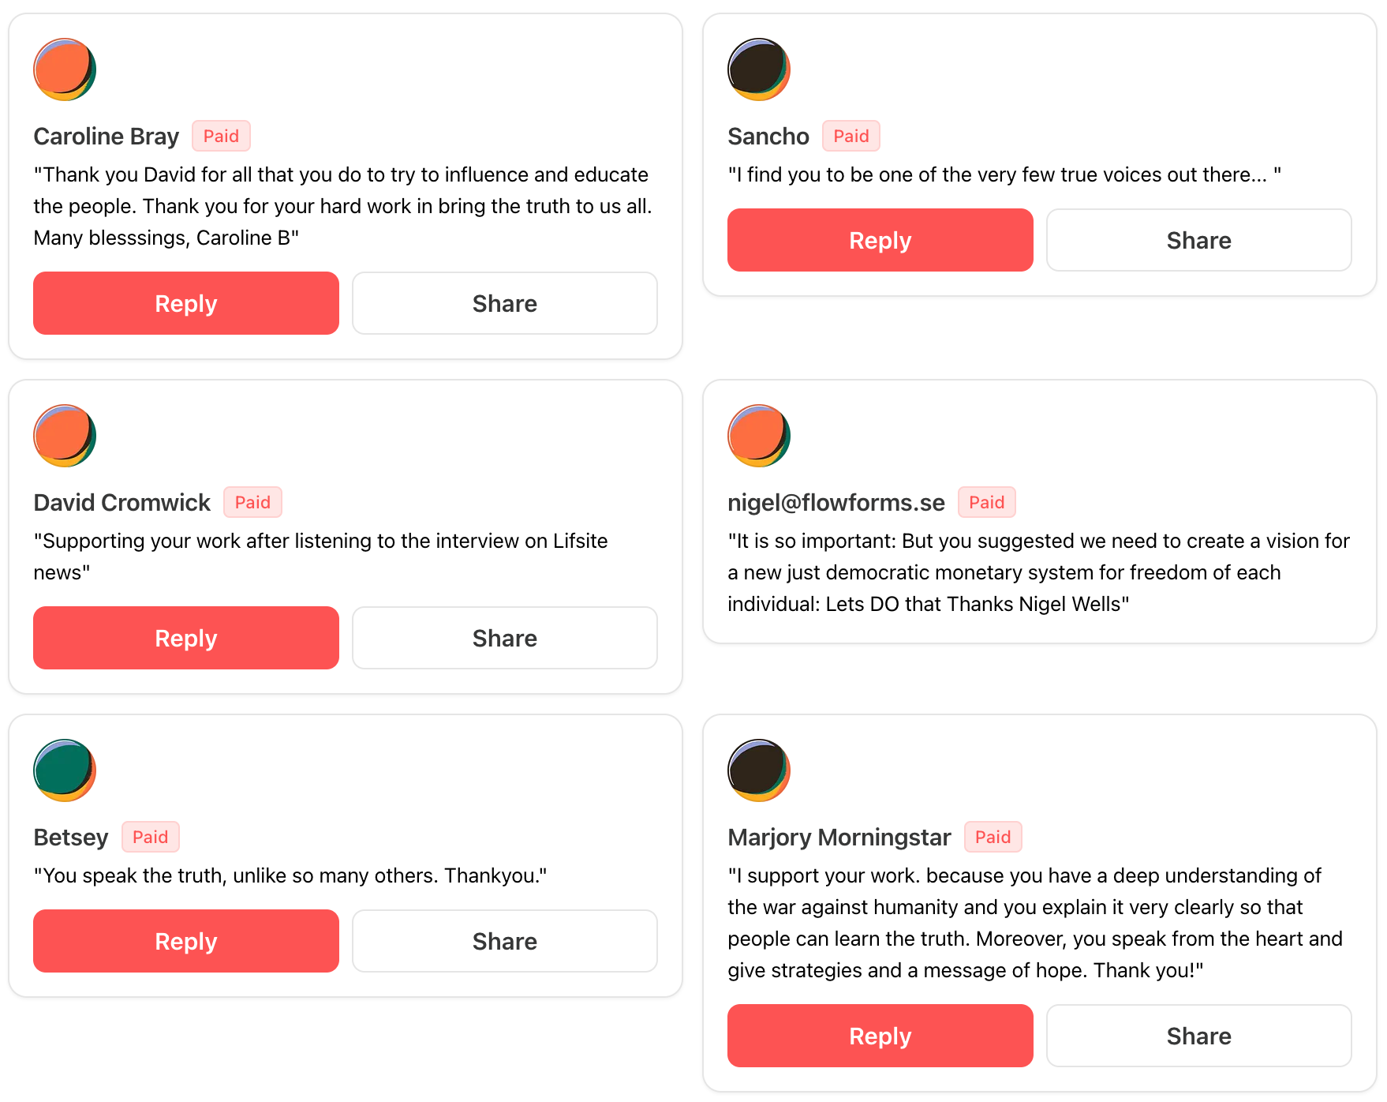Click nigel@flowforms.se avatar icon
Image resolution: width=1387 pixels, height=1102 pixels.
[x=759, y=436]
